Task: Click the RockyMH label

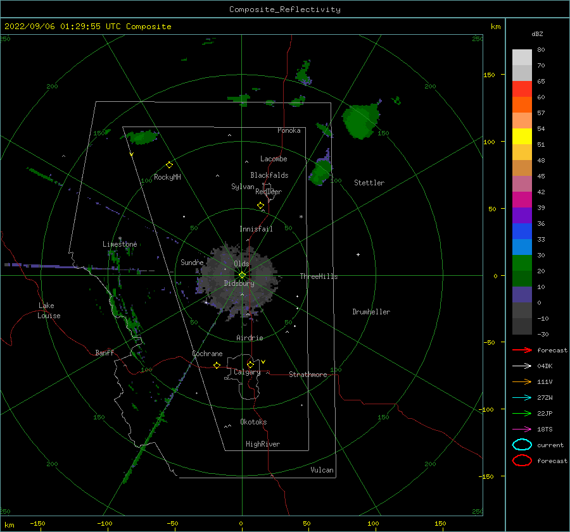Action: 167,177
